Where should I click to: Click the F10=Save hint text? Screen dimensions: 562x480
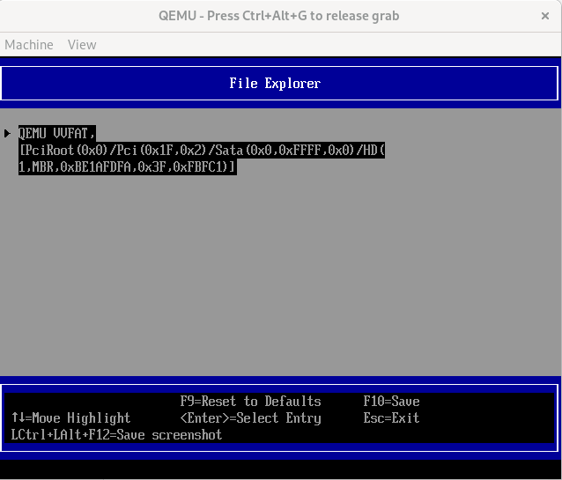pyautogui.click(x=391, y=401)
